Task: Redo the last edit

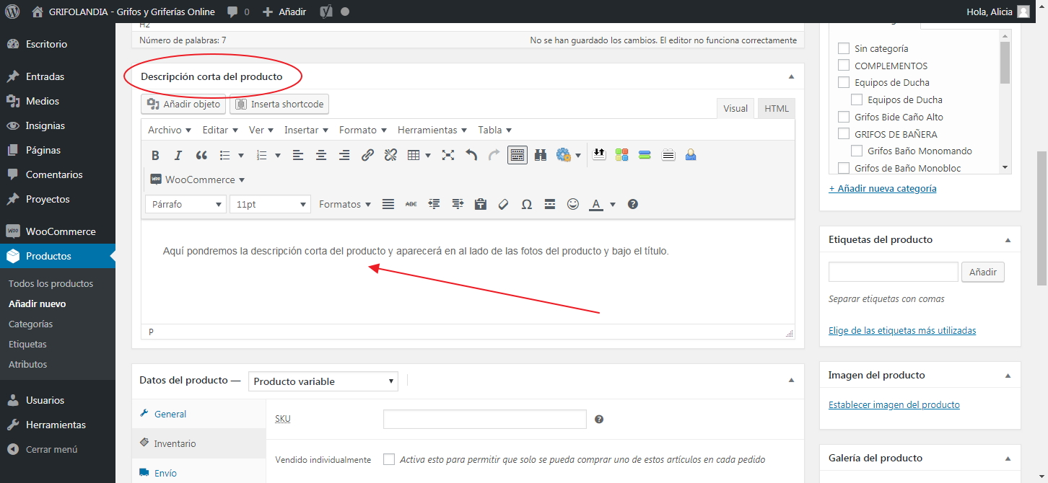Action: tap(494, 155)
